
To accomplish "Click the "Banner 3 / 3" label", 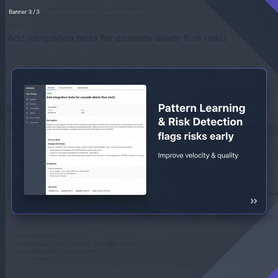I will point(24,12).
